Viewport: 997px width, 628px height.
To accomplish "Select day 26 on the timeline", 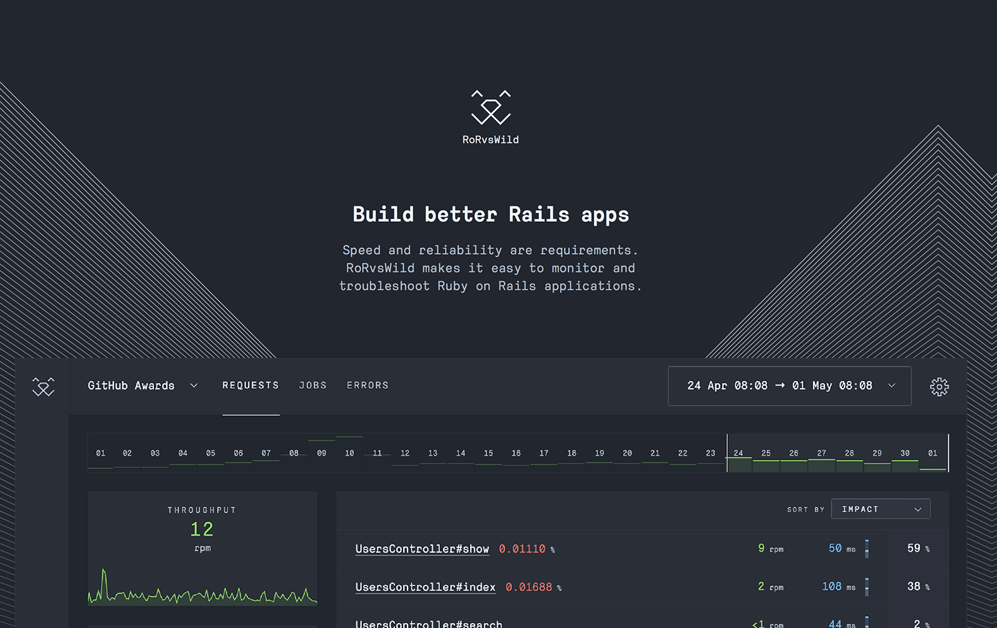I will tap(794, 453).
